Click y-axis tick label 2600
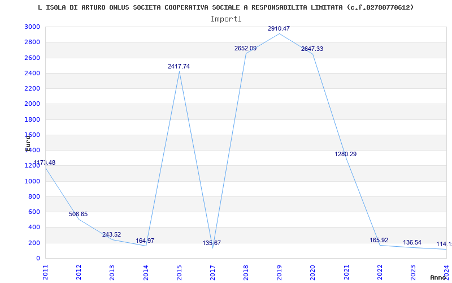This screenshot has width=452, height=283. [x=33, y=58]
